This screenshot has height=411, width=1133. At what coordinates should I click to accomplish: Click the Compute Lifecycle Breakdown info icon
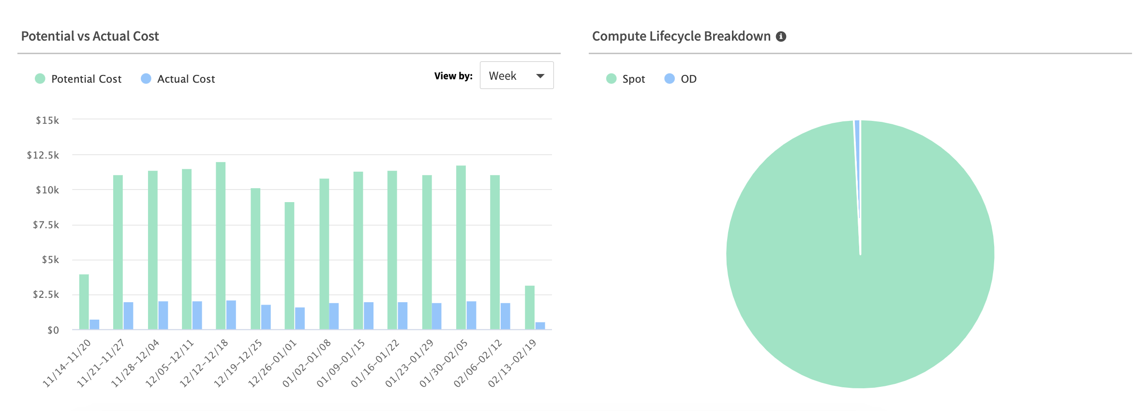click(781, 37)
